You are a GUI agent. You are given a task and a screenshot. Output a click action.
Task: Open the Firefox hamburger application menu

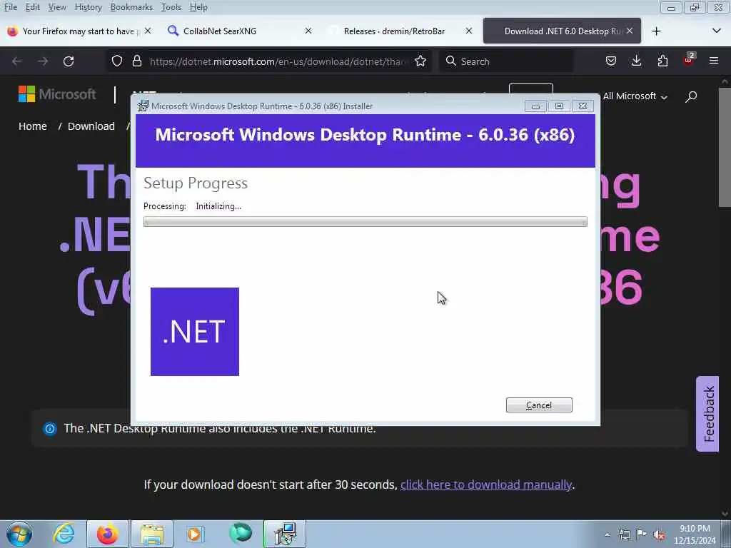point(714,61)
